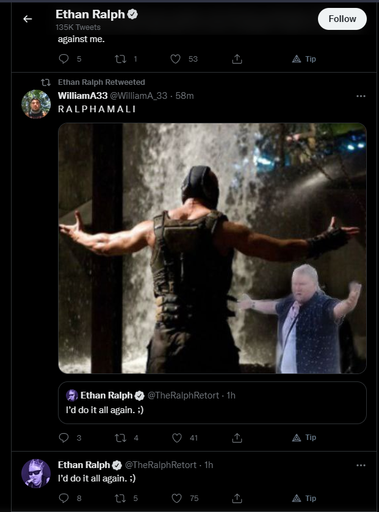Screen dimensions: 379x512
Task: Open quoted tweet 'I'd do it all again'
Action: pos(212,403)
